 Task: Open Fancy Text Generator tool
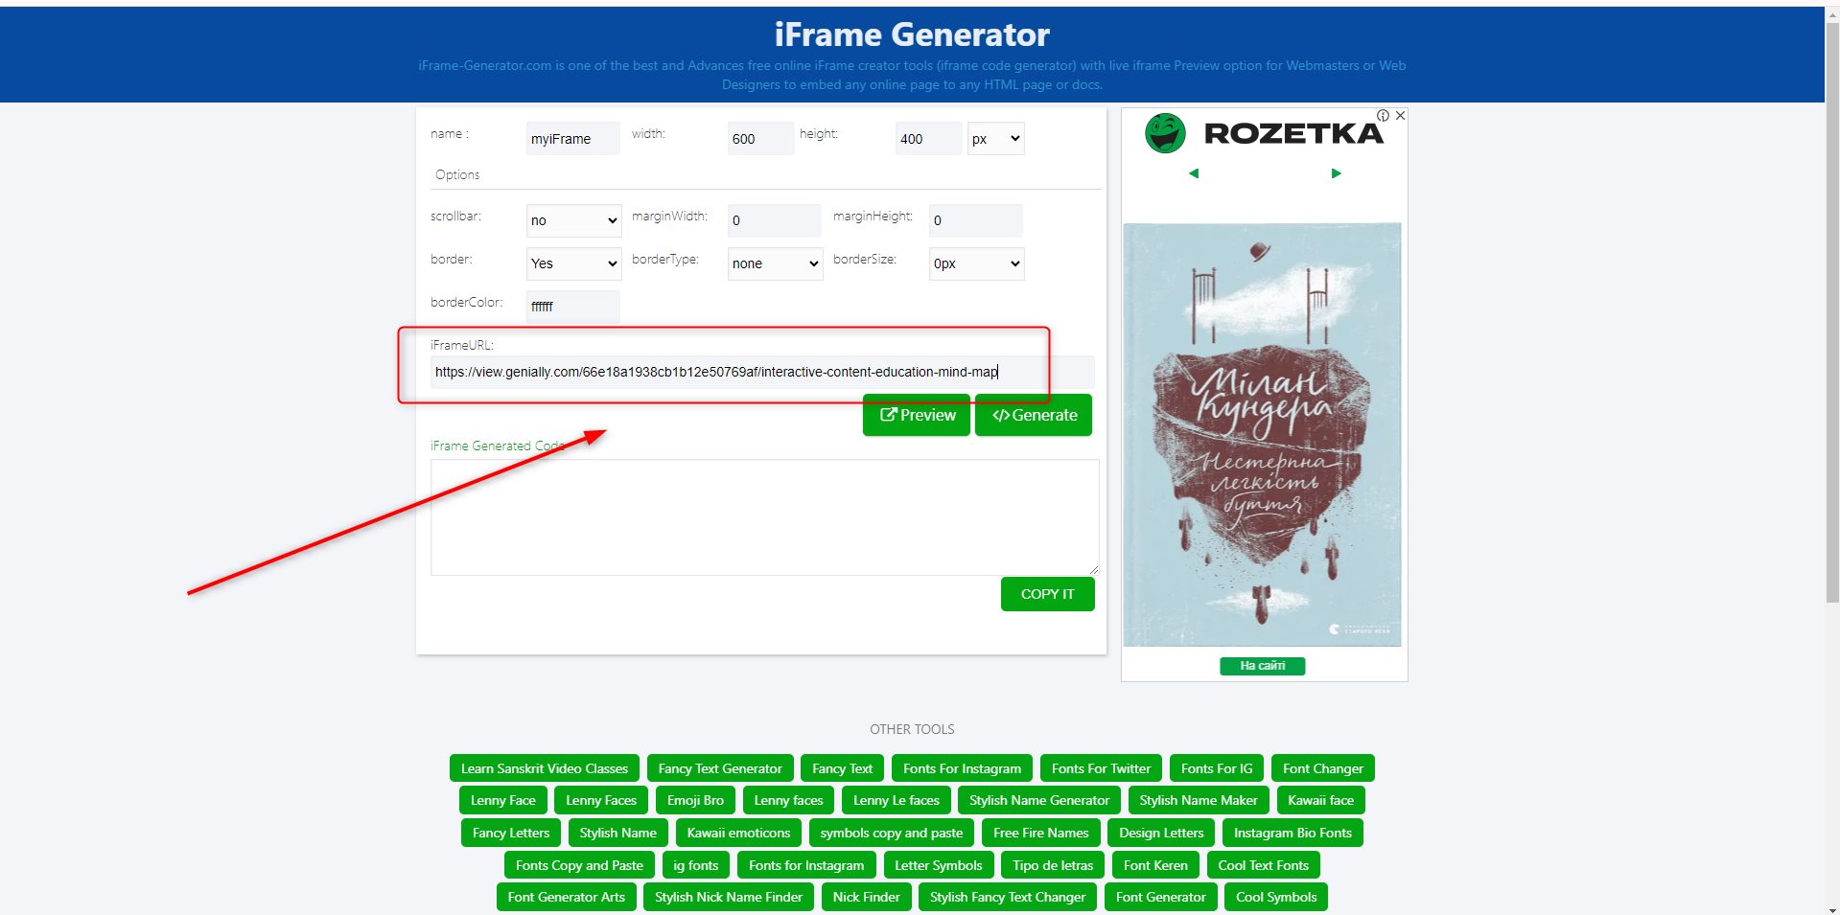coord(720,768)
